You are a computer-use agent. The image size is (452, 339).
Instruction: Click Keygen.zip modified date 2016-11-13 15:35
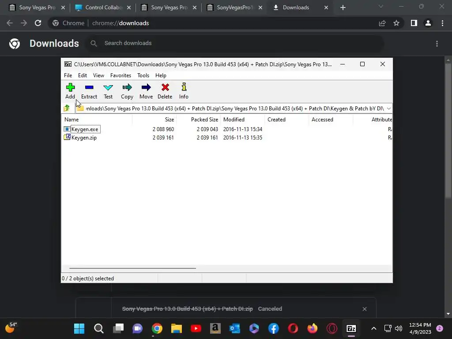(x=243, y=138)
